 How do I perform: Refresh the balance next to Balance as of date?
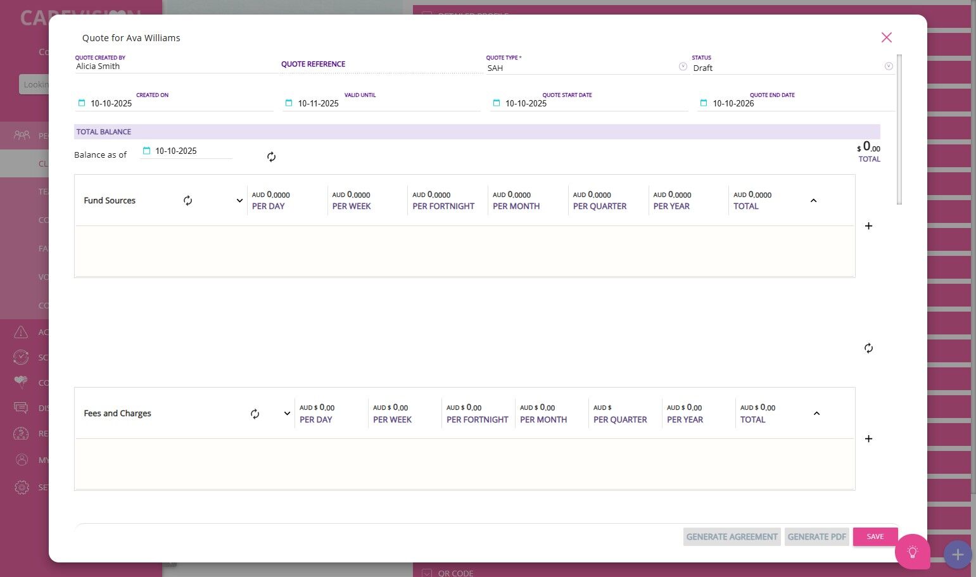pyautogui.click(x=271, y=156)
